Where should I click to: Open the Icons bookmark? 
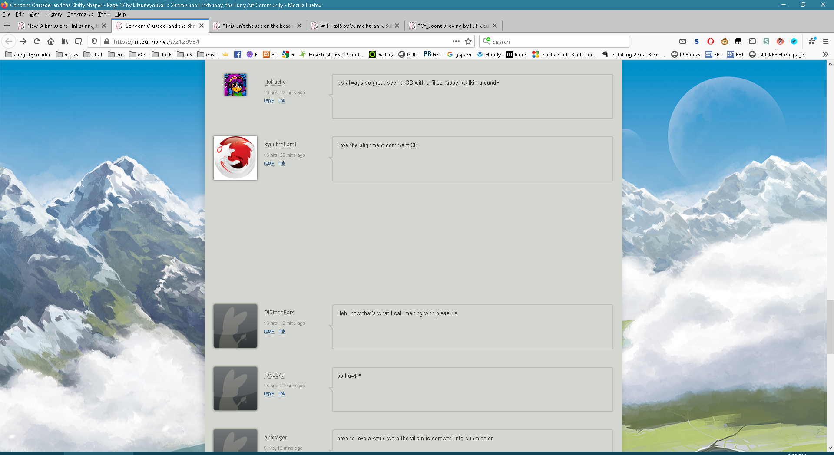(516, 54)
